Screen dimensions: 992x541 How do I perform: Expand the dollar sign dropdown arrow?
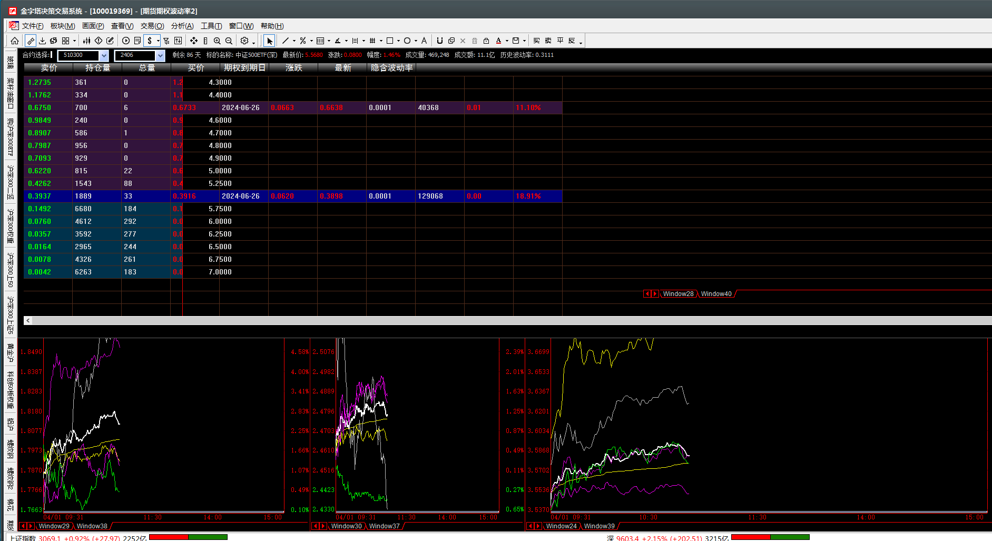pos(158,41)
